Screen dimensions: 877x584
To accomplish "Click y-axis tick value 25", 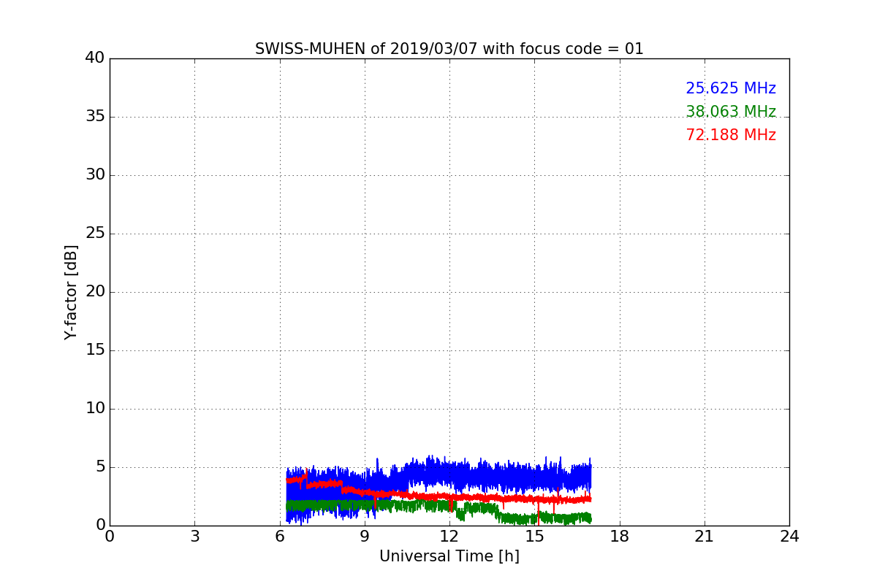I will [95, 233].
